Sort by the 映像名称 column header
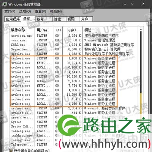 (x=22, y=30)
